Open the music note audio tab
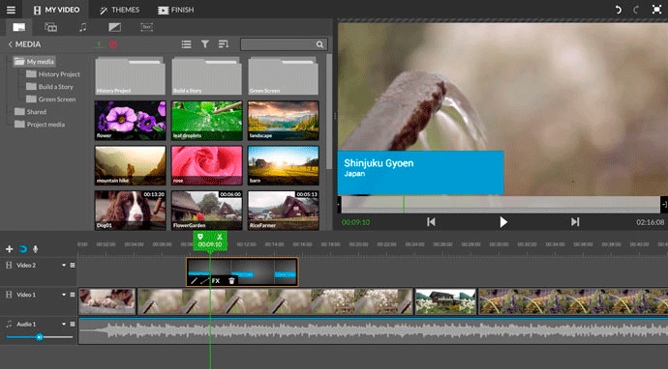The height and width of the screenshot is (369, 668). coord(82,27)
